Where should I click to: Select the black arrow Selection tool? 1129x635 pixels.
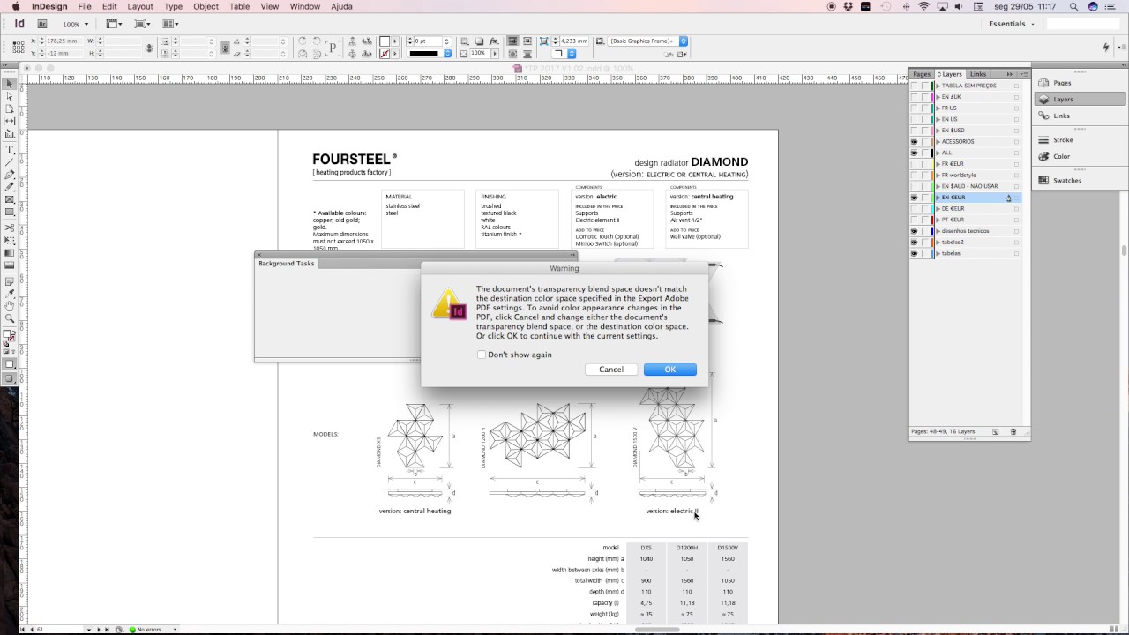pos(10,83)
